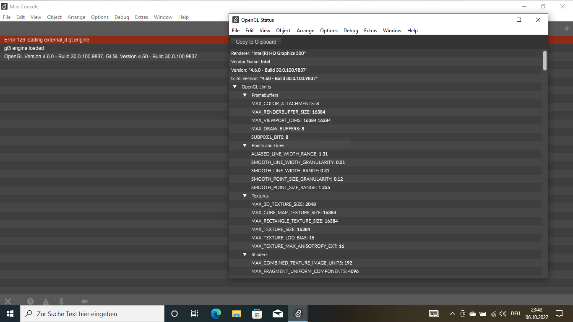573x322 pixels.
Task: Collapse the Textures tree section
Action: [245, 196]
